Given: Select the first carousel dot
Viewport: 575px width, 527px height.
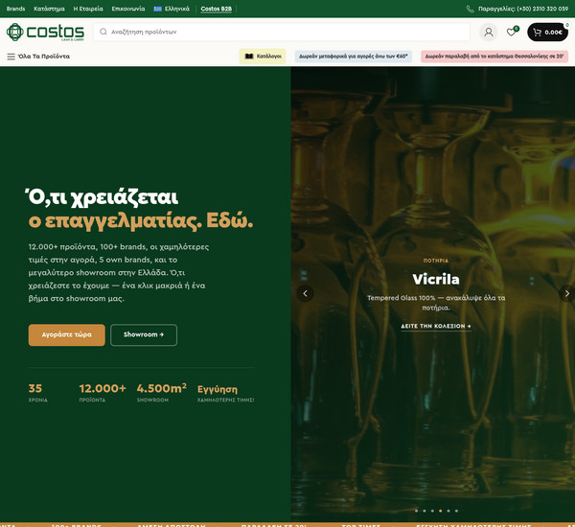Looking at the screenshot, I should pyautogui.click(x=416, y=511).
